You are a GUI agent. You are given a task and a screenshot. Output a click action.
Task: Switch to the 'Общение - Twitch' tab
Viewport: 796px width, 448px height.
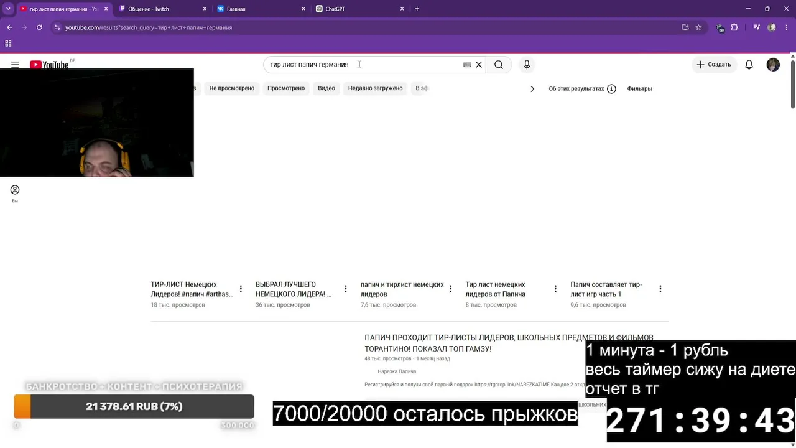click(162, 9)
